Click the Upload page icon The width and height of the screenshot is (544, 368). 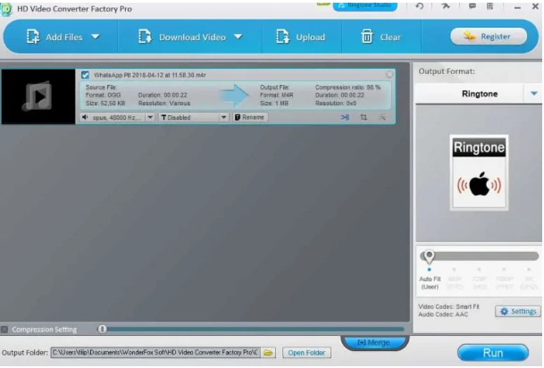[x=282, y=37]
